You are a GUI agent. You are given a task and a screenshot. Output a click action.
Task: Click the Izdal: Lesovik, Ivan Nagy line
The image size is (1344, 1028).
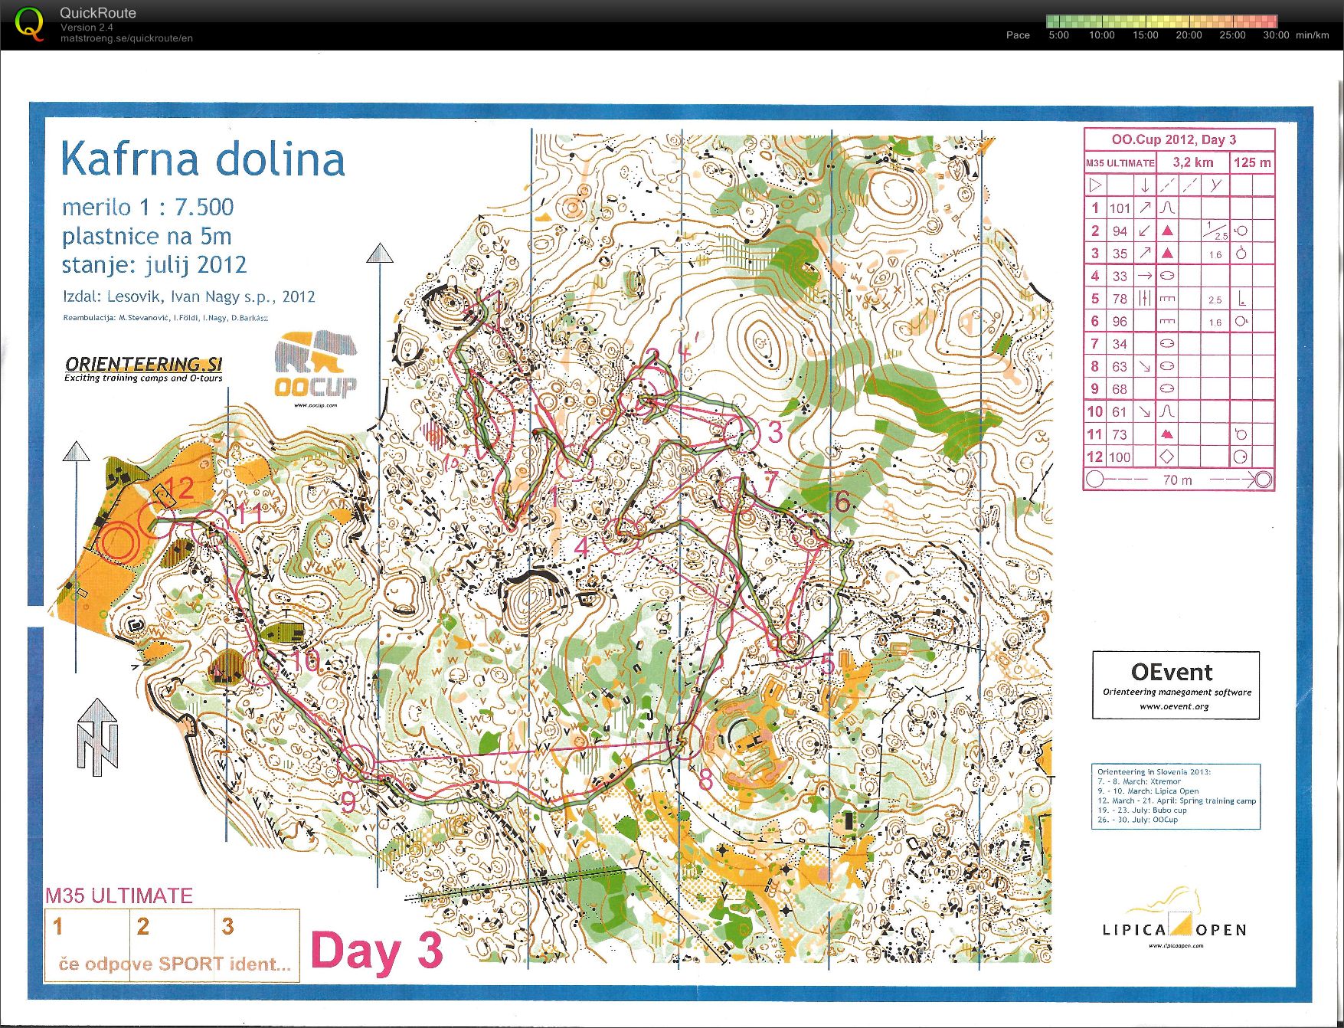point(188,296)
